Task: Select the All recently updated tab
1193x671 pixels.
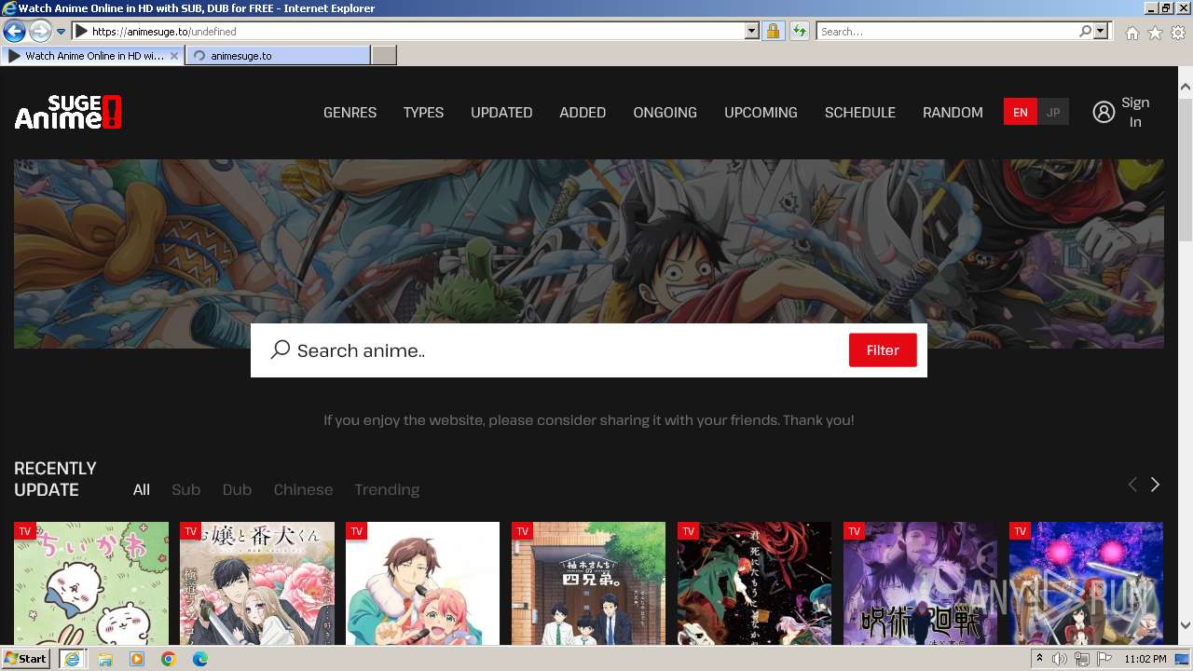Action: point(142,489)
